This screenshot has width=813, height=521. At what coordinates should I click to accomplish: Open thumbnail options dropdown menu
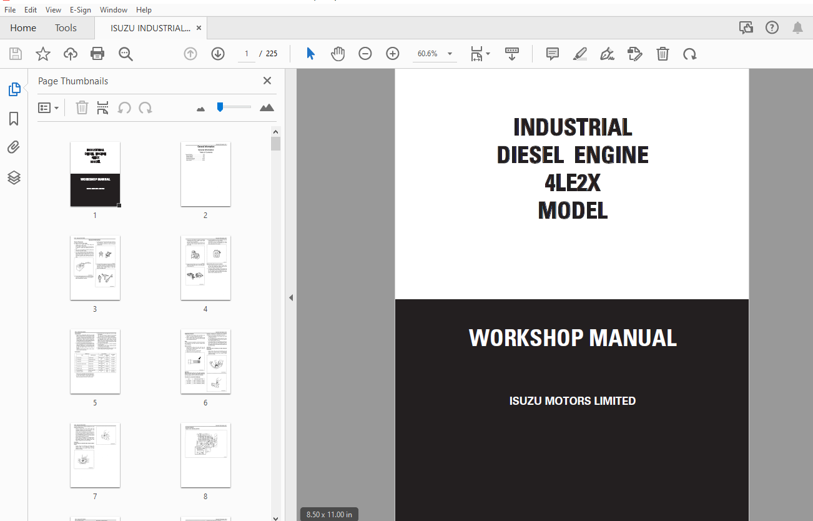[48, 107]
